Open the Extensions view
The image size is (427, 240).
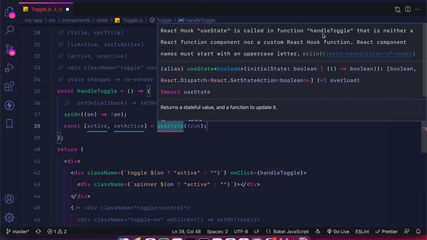(x=9, y=87)
